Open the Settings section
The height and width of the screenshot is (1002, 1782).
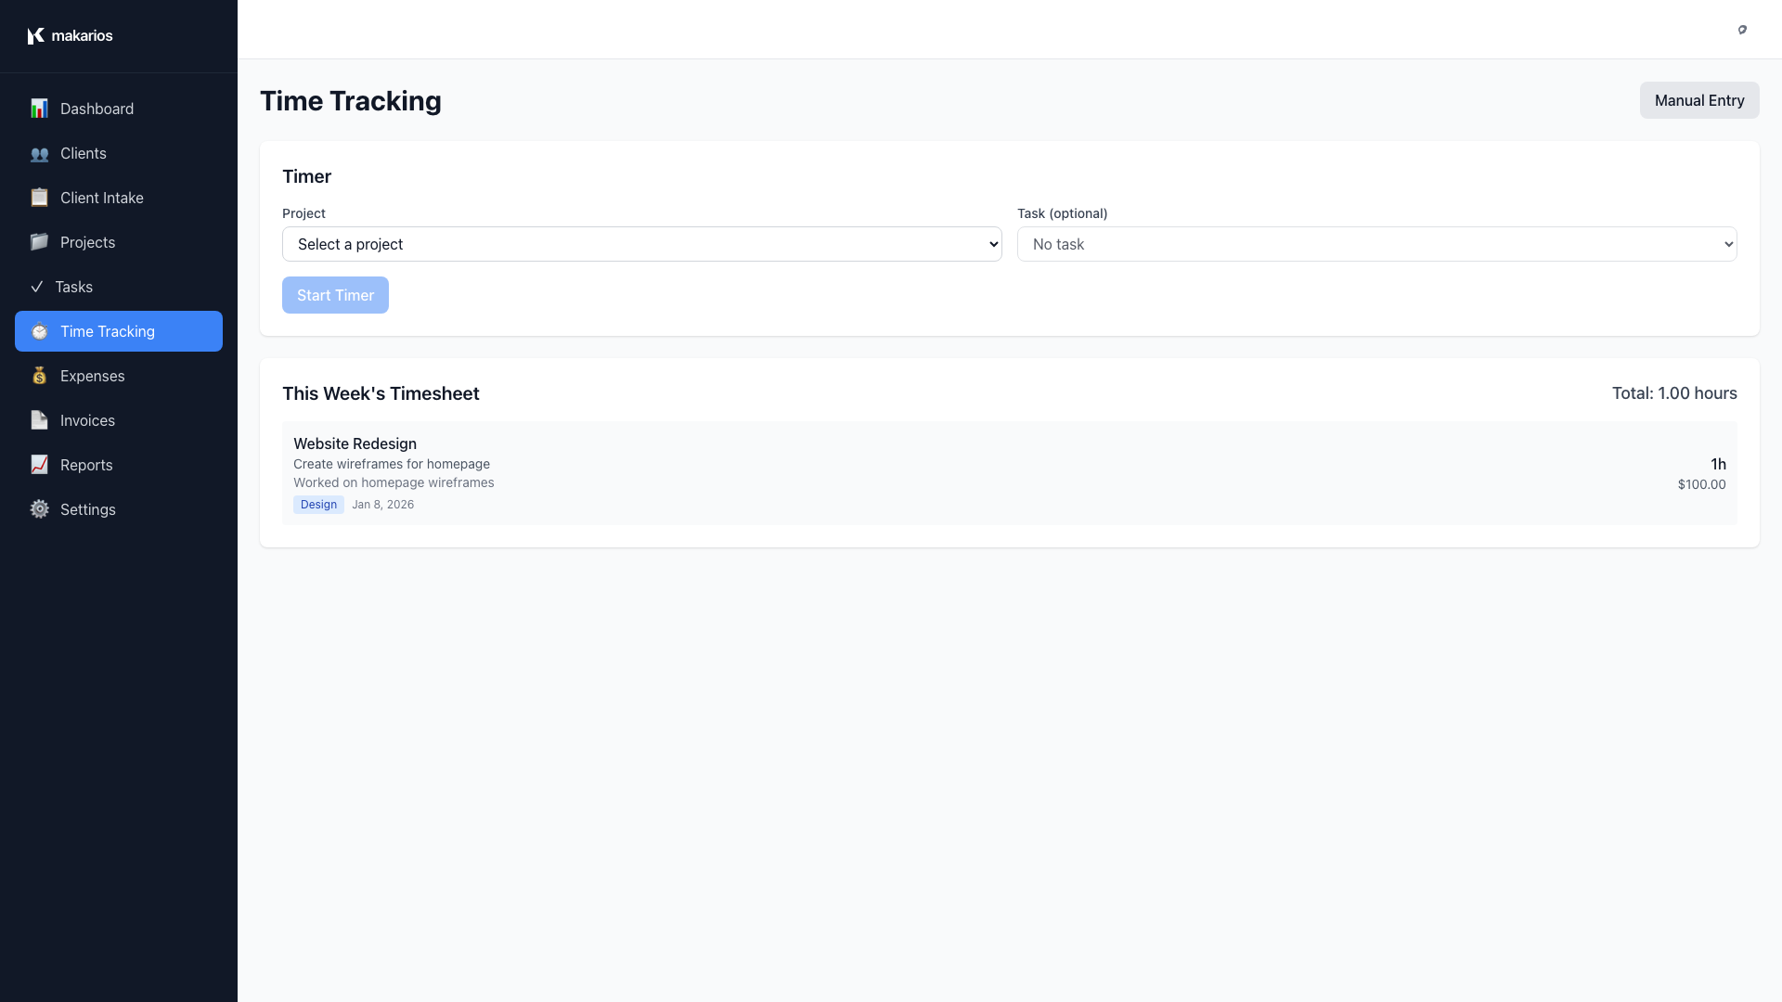pyautogui.click(x=86, y=509)
